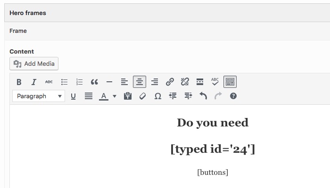Insert a special character (omega)
The height and width of the screenshot is (188, 330).
tap(158, 96)
